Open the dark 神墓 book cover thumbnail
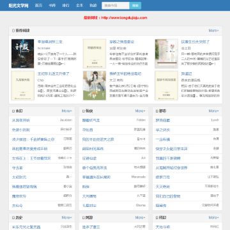The width and height of the screenshot is (230, 230). [x=22, y=54]
